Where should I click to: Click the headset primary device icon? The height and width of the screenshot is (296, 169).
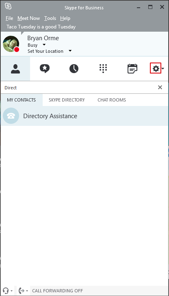coord(6,291)
